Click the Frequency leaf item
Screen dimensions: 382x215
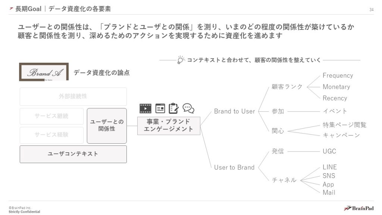coord(338,75)
